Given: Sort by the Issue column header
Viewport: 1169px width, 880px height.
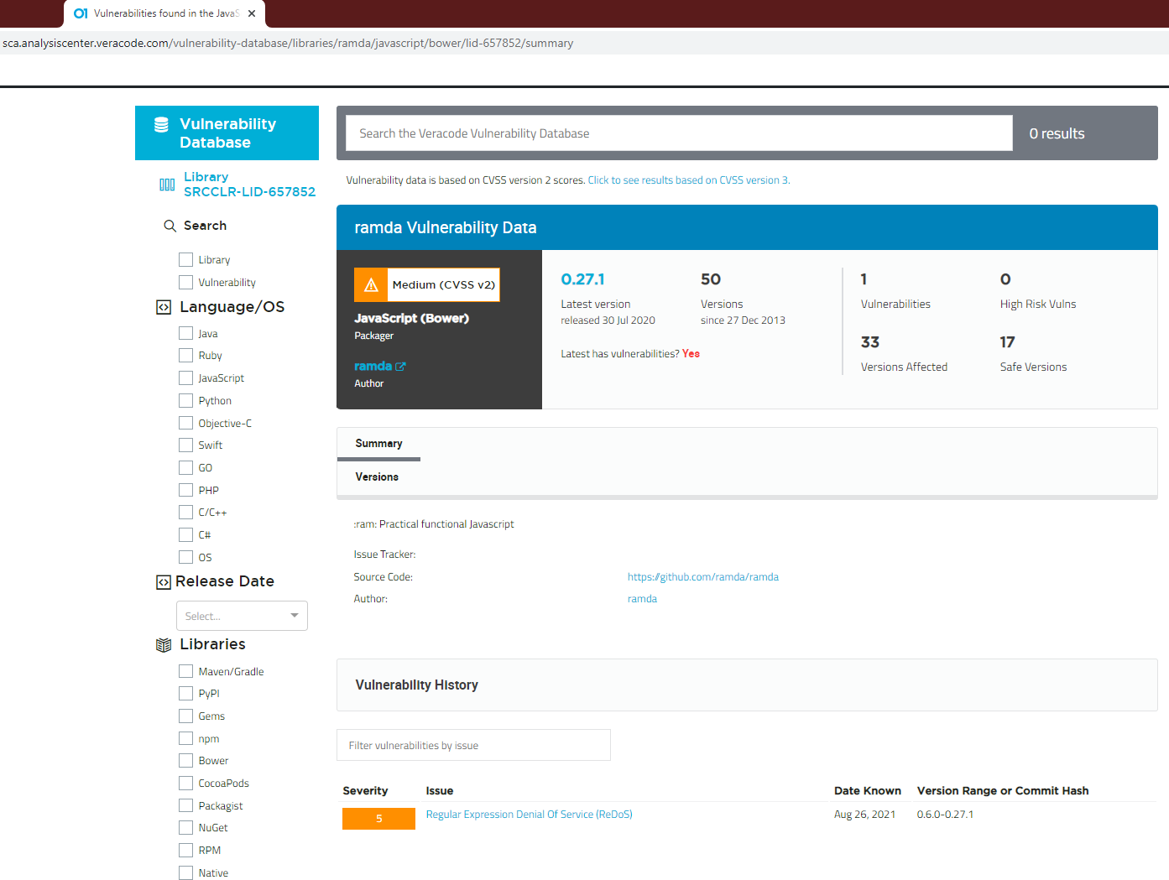Looking at the screenshot, I should tap(440, 791).
